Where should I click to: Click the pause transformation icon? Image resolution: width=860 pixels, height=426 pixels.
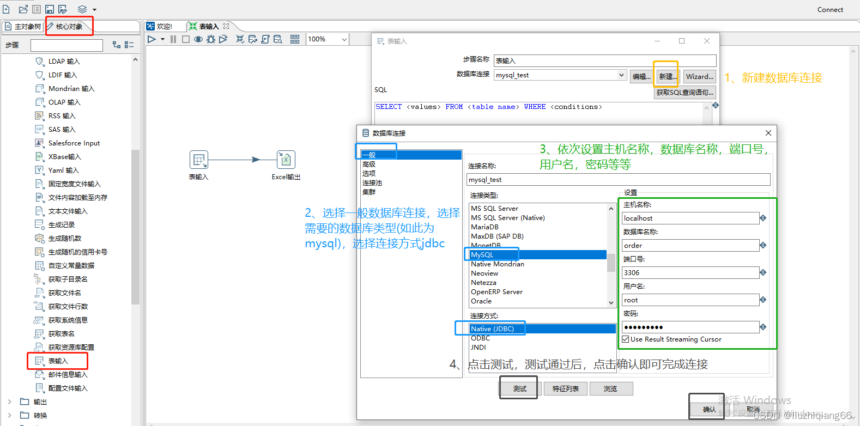tap(173, 39)
